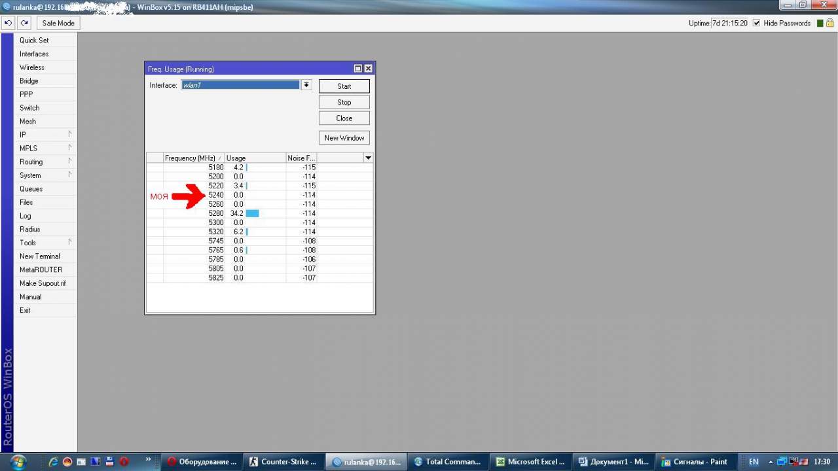The height and width of the screenshot is (471, 838).
Task: Switch to Документ1 Word taskbar window
Action: point(613,462)
